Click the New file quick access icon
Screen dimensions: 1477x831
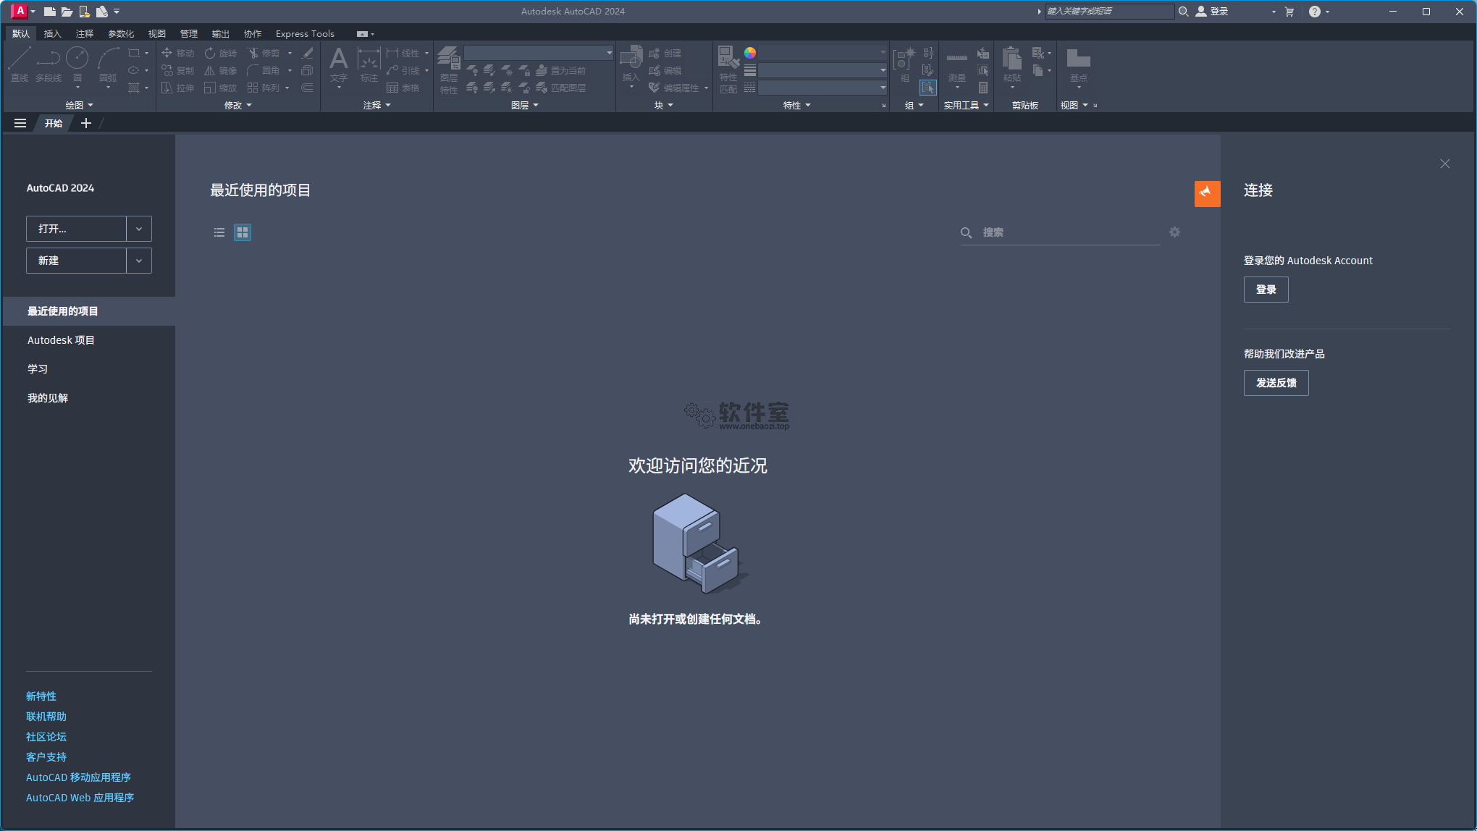click(50, 12)
